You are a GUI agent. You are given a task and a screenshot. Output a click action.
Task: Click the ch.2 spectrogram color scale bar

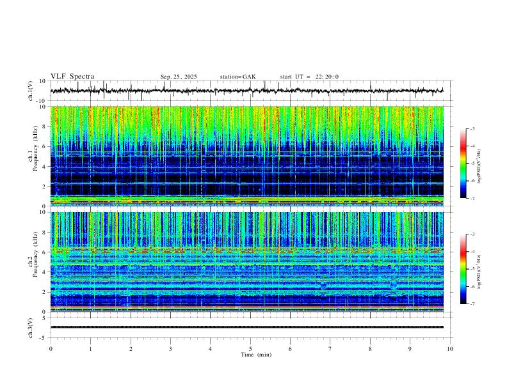tap(463, 269)
